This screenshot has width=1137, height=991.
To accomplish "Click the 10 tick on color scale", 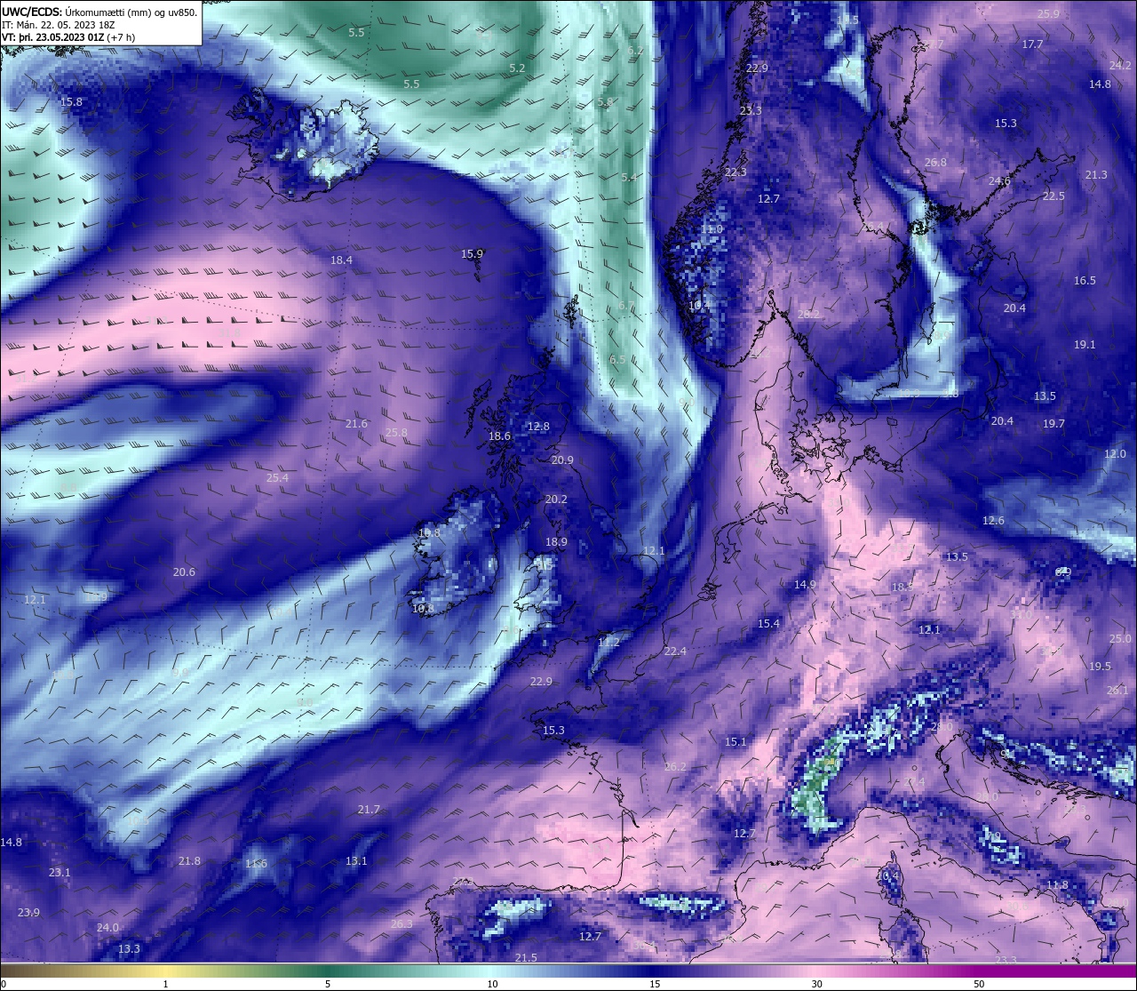I will tap(492, 984).
